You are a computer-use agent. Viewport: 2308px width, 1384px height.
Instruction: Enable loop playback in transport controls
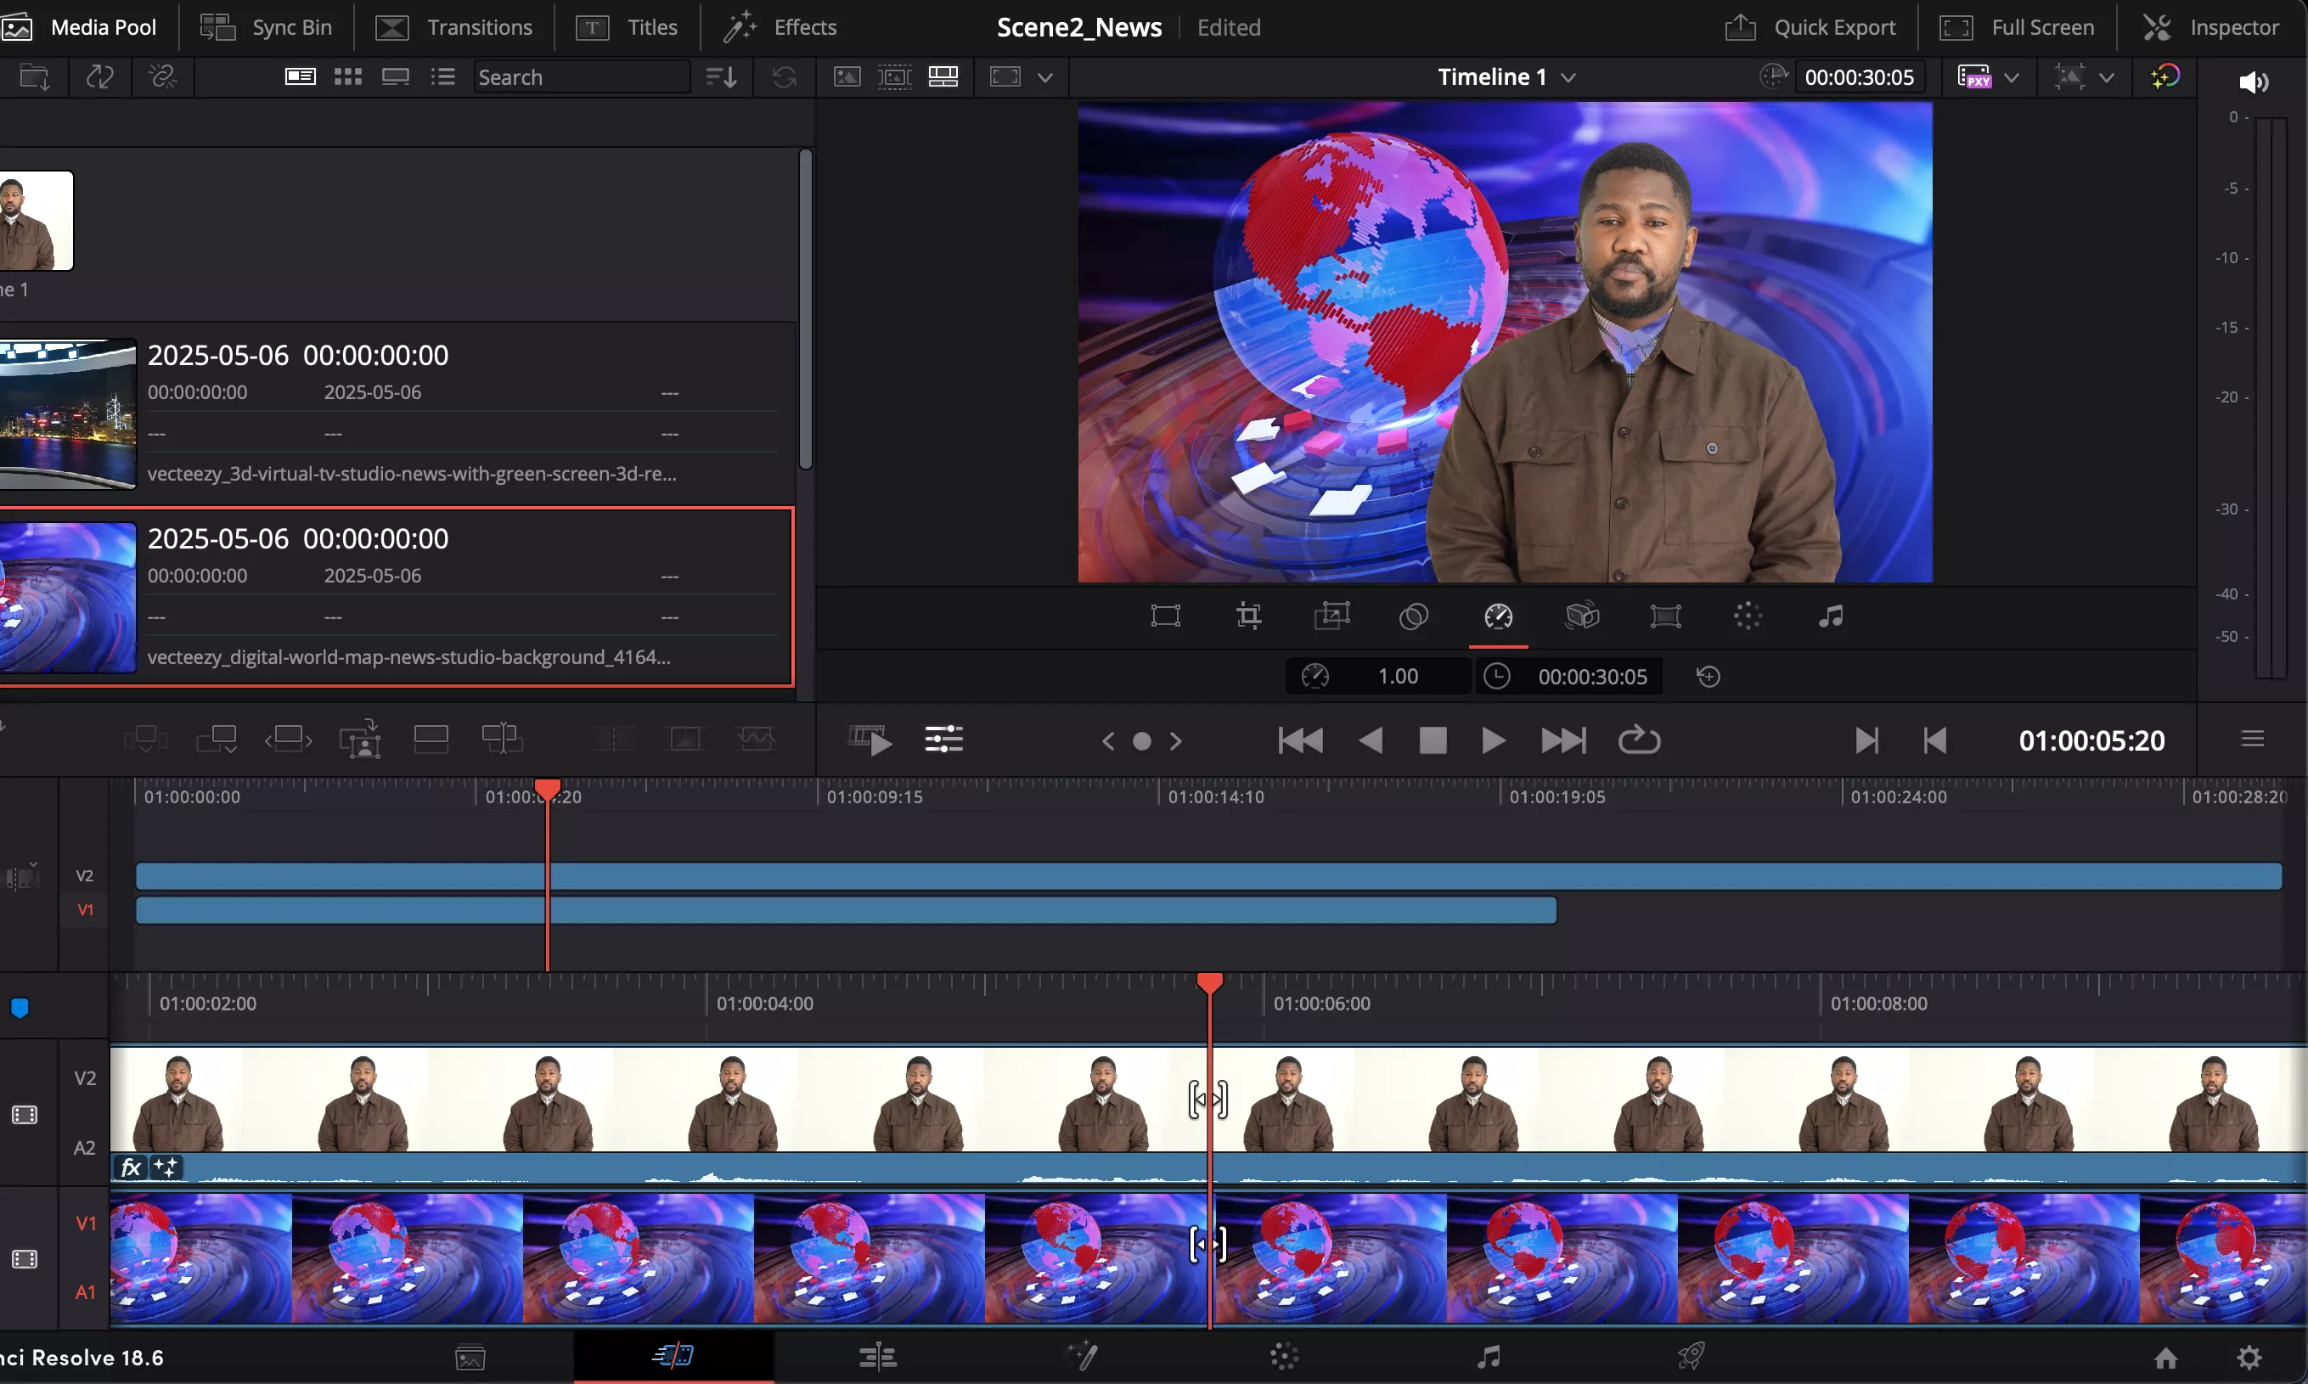[1639, 740]
